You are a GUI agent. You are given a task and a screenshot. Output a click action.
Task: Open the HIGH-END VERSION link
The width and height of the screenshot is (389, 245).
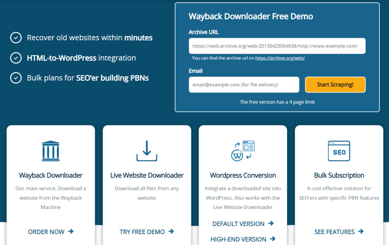tap(243, 239)
